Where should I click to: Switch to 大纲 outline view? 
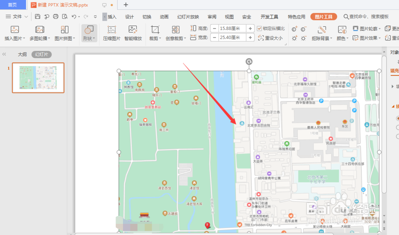click(x=22, y=54)
